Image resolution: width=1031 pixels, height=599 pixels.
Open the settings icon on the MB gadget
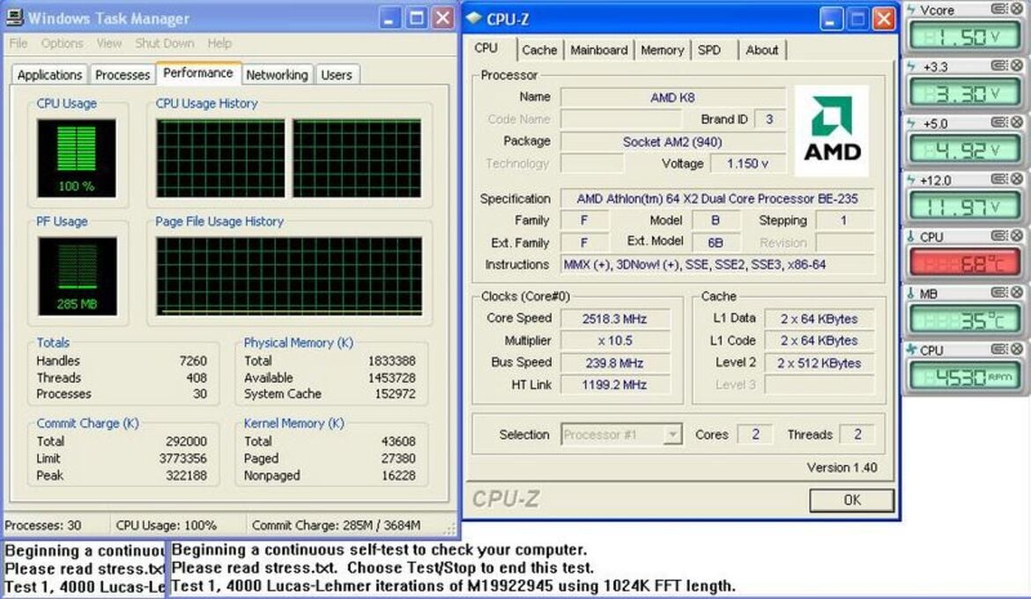[x=998, y=292]
